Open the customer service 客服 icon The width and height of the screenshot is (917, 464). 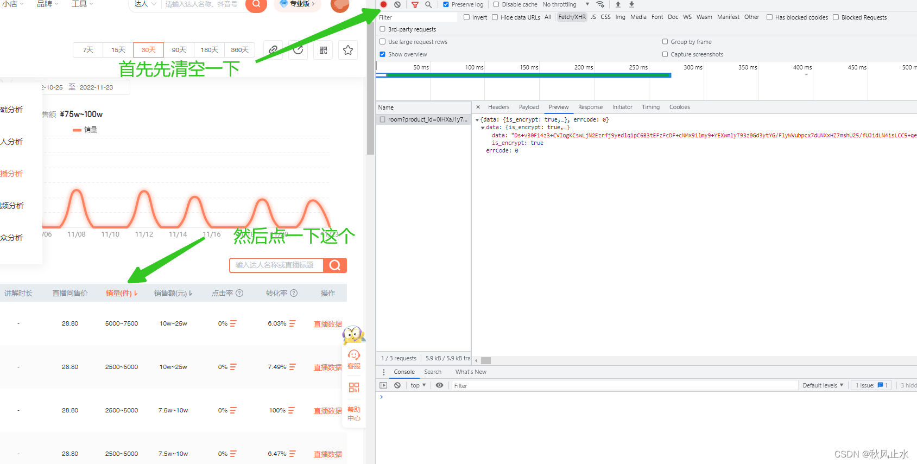[x=354, y=360]
